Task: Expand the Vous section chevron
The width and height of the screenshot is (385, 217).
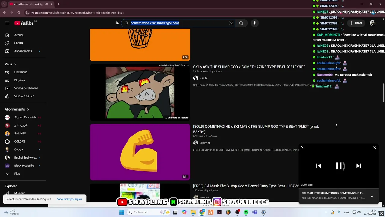Action: [15, 64]
